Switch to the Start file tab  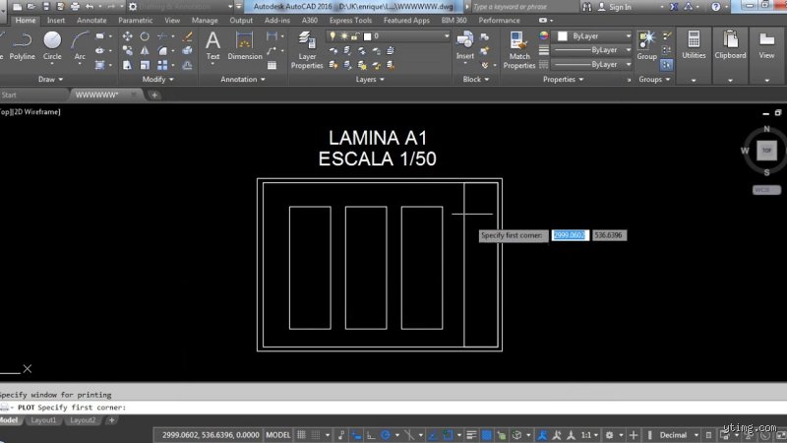(x=9, y=95)
